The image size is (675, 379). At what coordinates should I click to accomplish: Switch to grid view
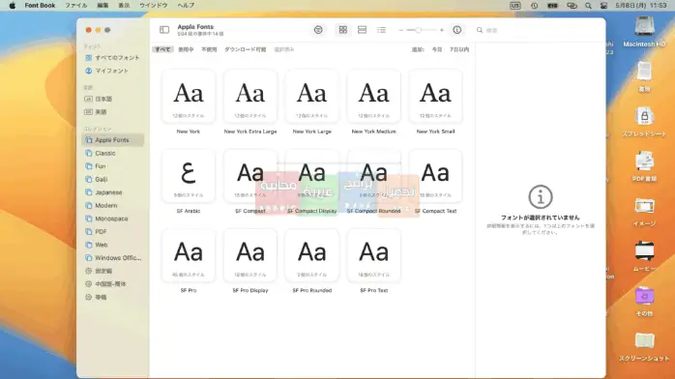342,30
